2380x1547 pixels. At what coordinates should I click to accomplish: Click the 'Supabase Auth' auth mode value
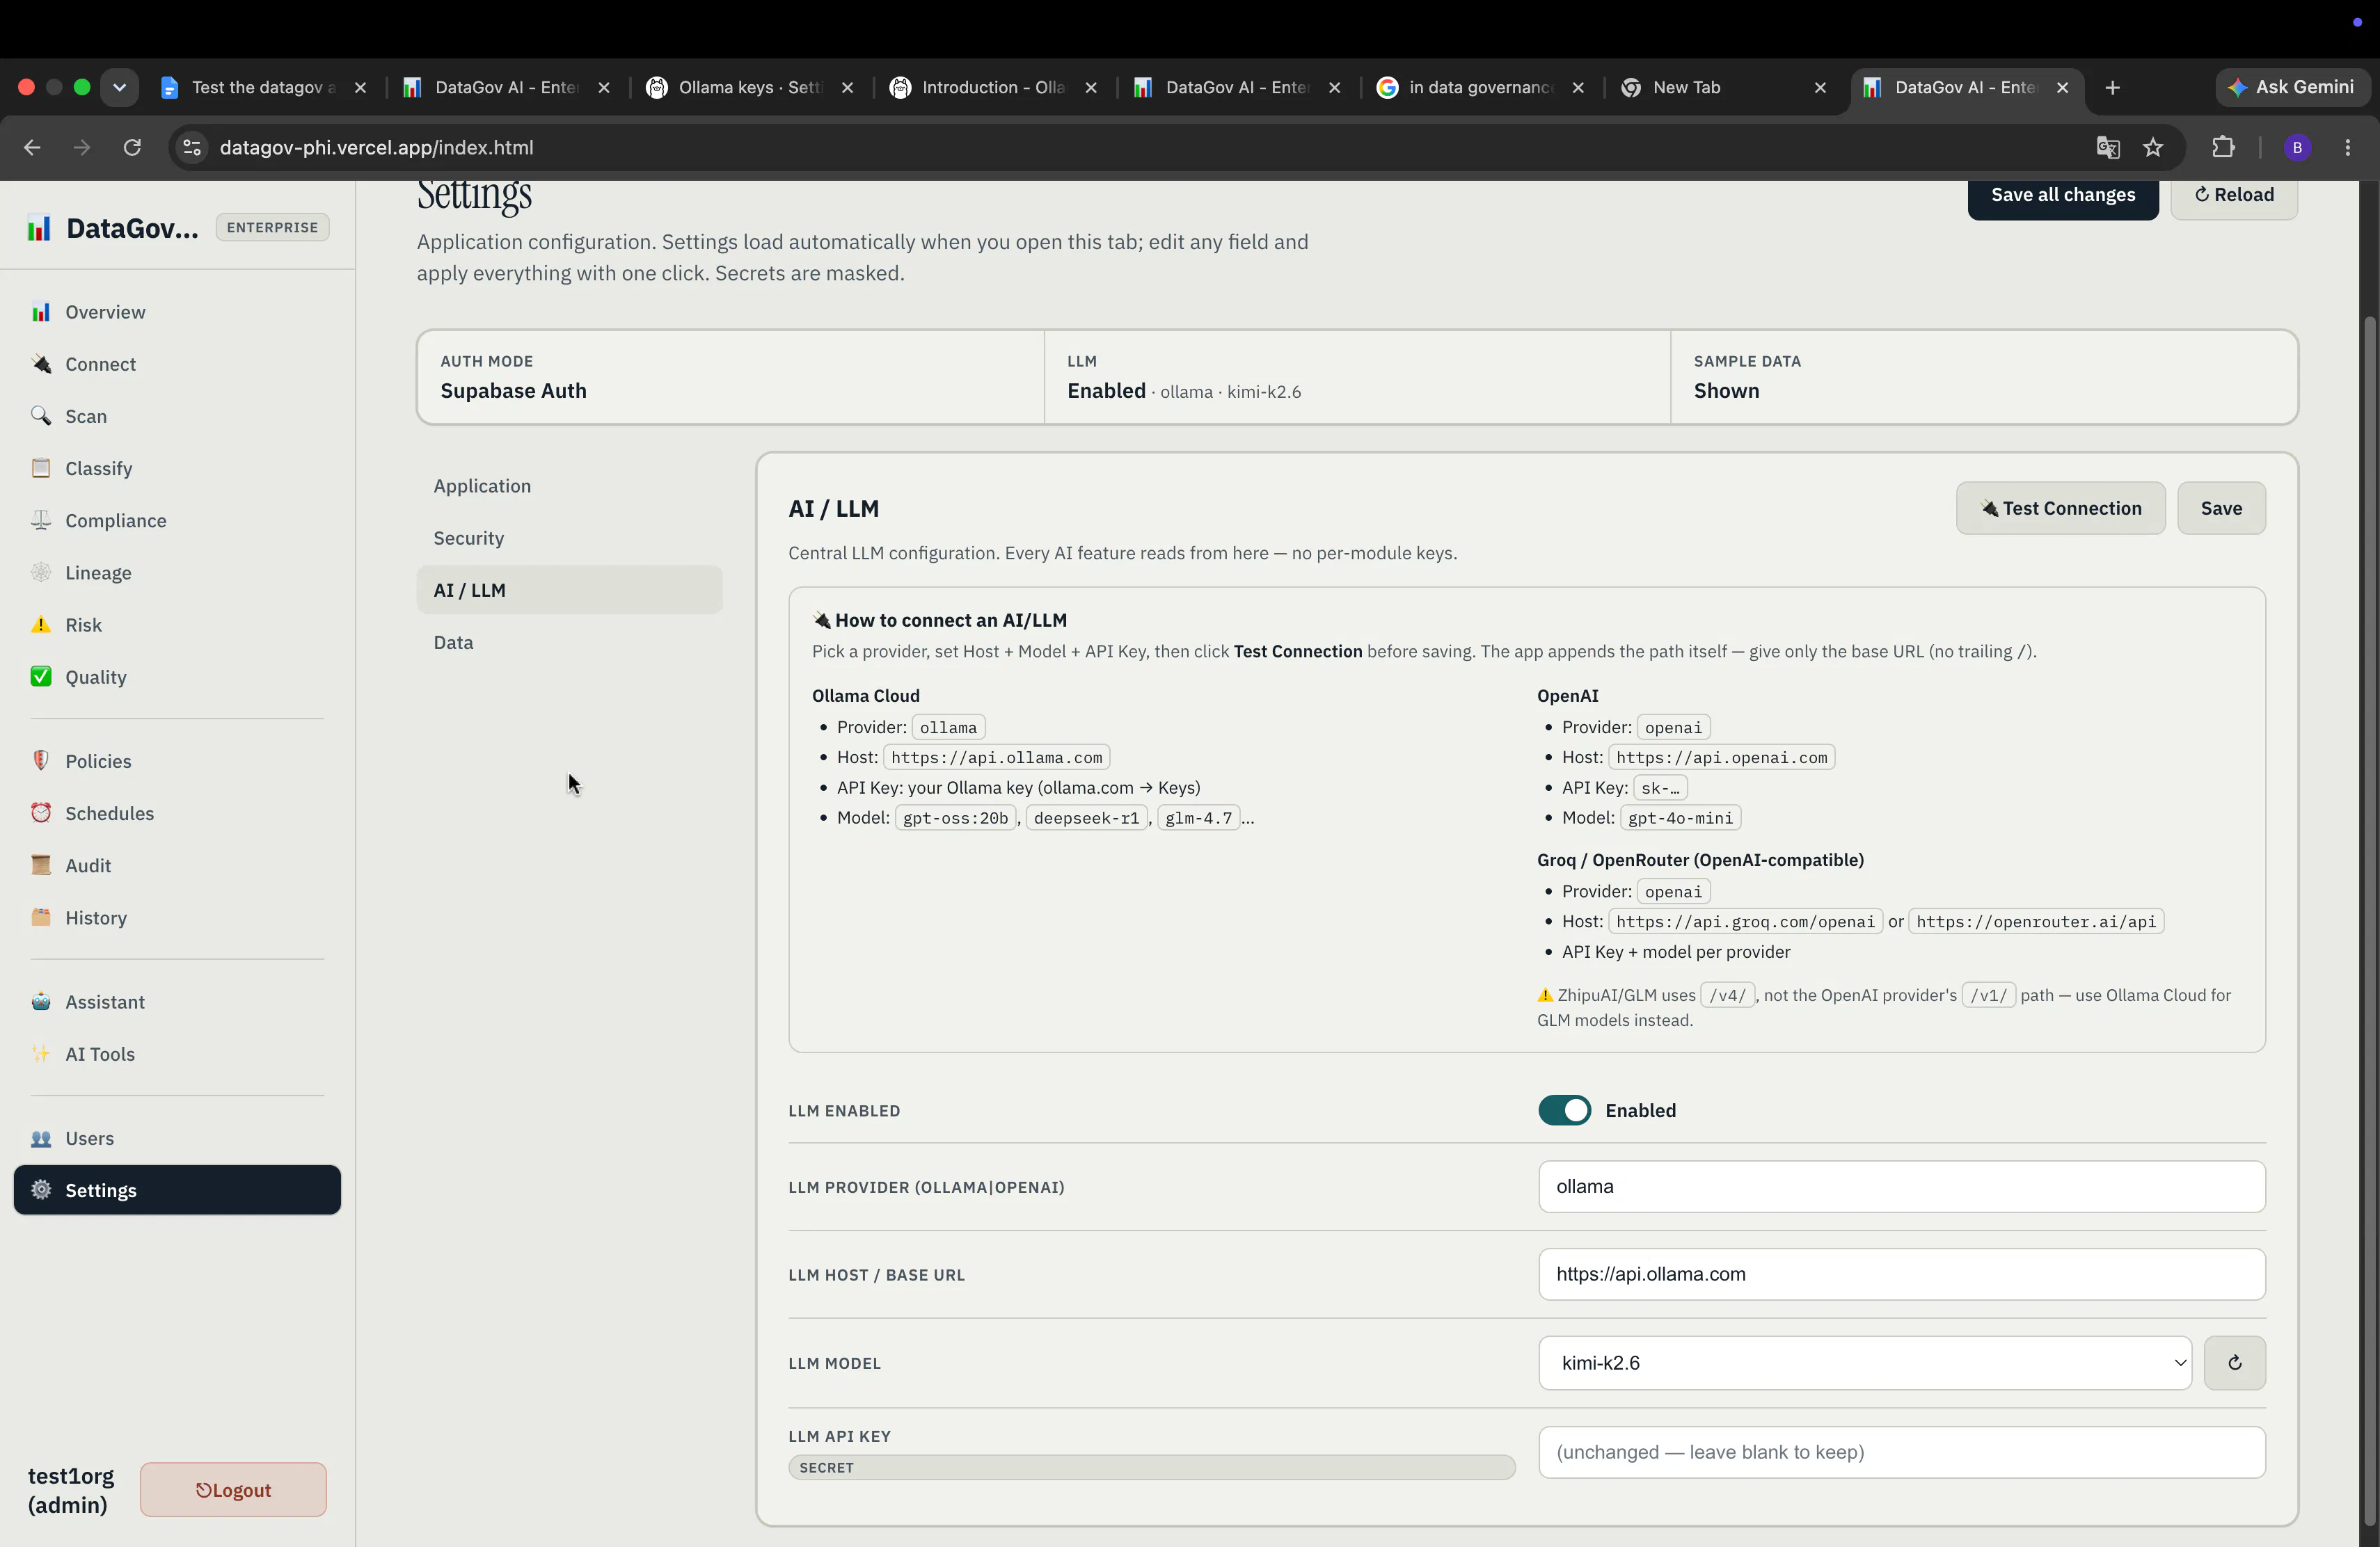pos(513,391)
